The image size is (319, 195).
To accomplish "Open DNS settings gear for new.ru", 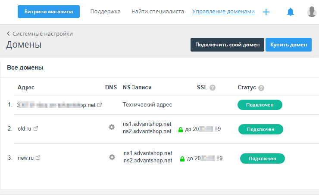I will pyautogui.click(x=112, y=157).
